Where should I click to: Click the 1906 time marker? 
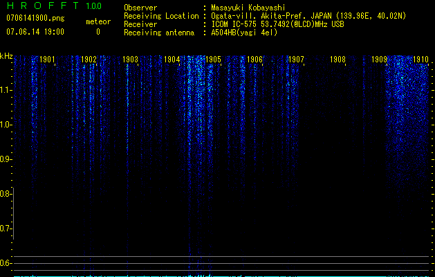254,60
